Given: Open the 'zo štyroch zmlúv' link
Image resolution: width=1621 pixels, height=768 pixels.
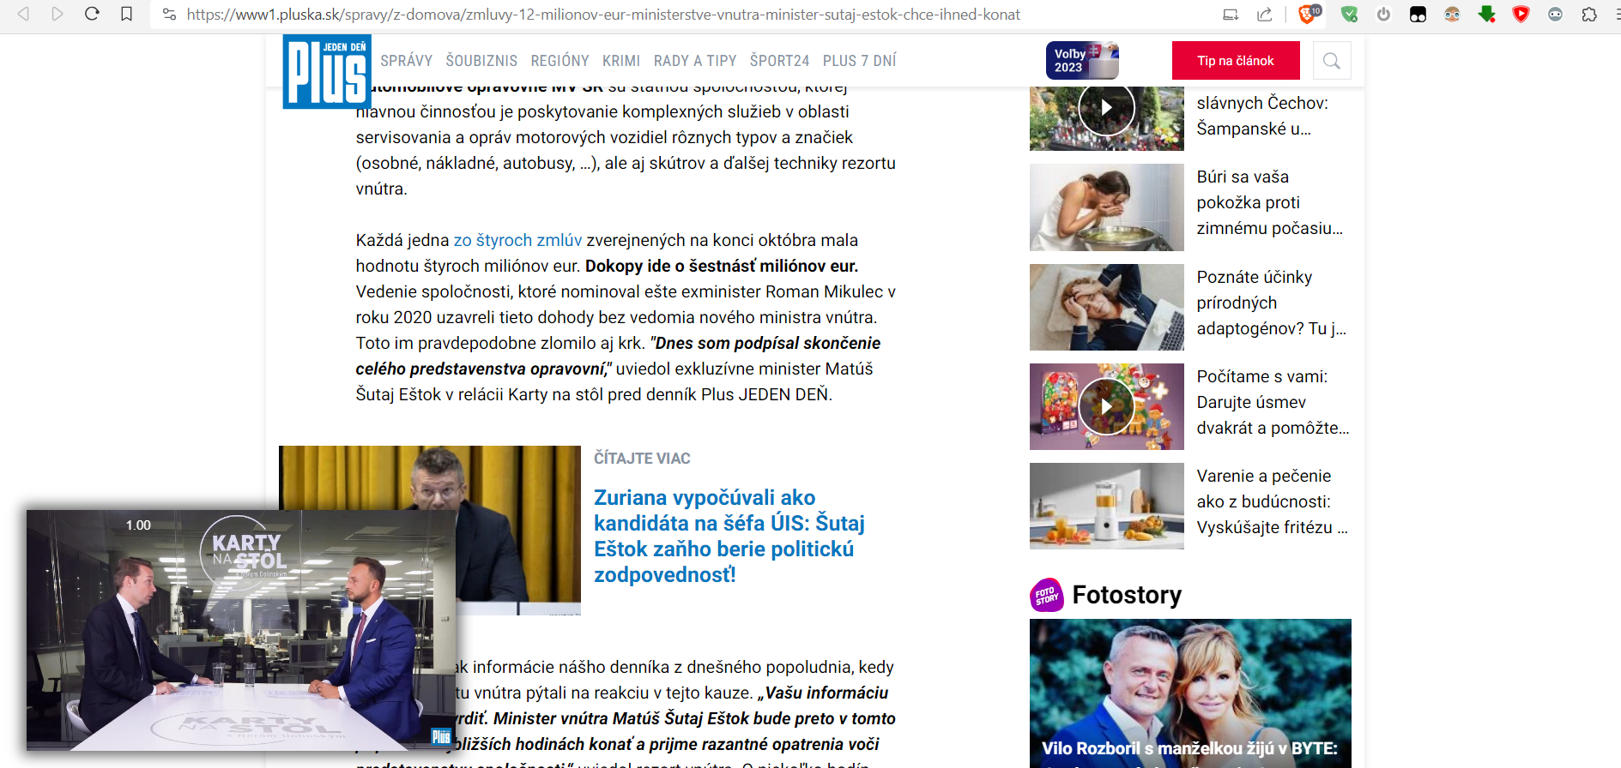Looking at the screenshot, I should click(x=518, y=240).
